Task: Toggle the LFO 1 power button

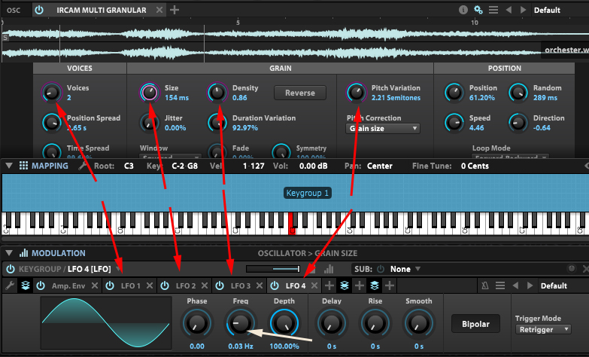Action: click(110, 286)
